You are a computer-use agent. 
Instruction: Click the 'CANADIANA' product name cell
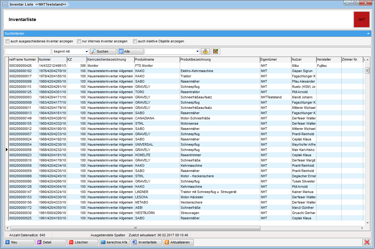point(157,118)
